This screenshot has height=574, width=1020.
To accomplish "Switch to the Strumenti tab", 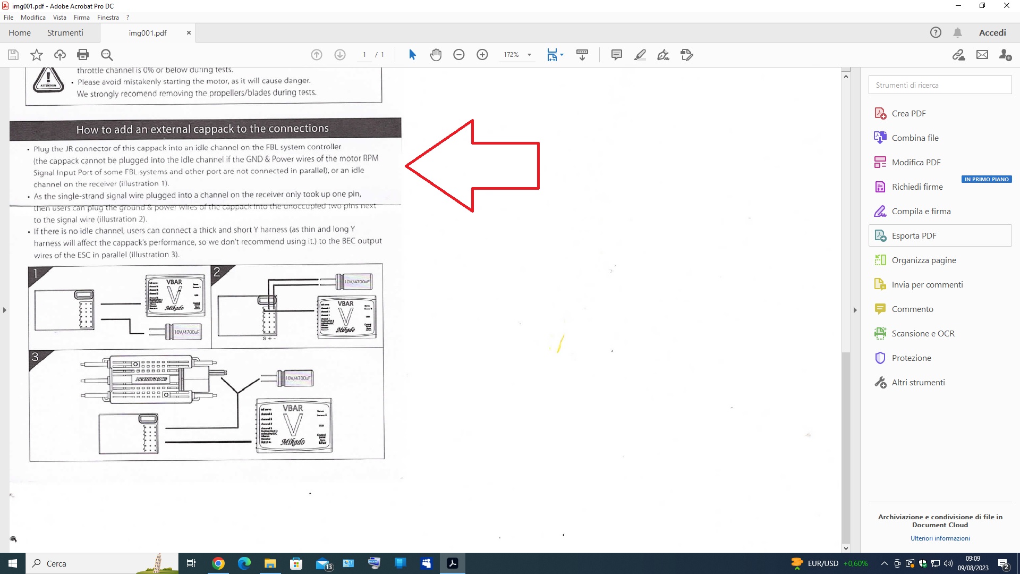I will [65, 32].
